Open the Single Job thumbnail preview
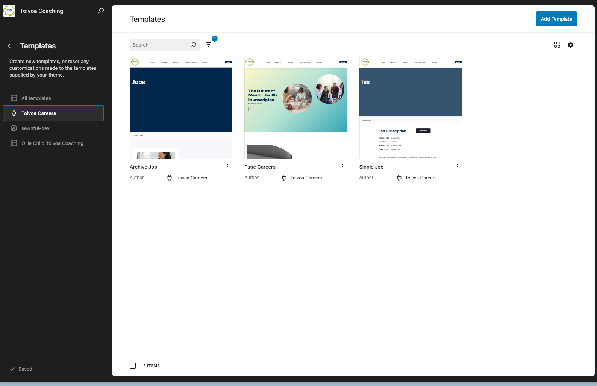 coord(411,108)
